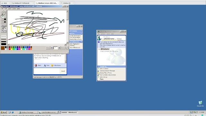This screenshot has width=206, height=116.
Task: Click Send an Instant Message
Action: [107, 71]
